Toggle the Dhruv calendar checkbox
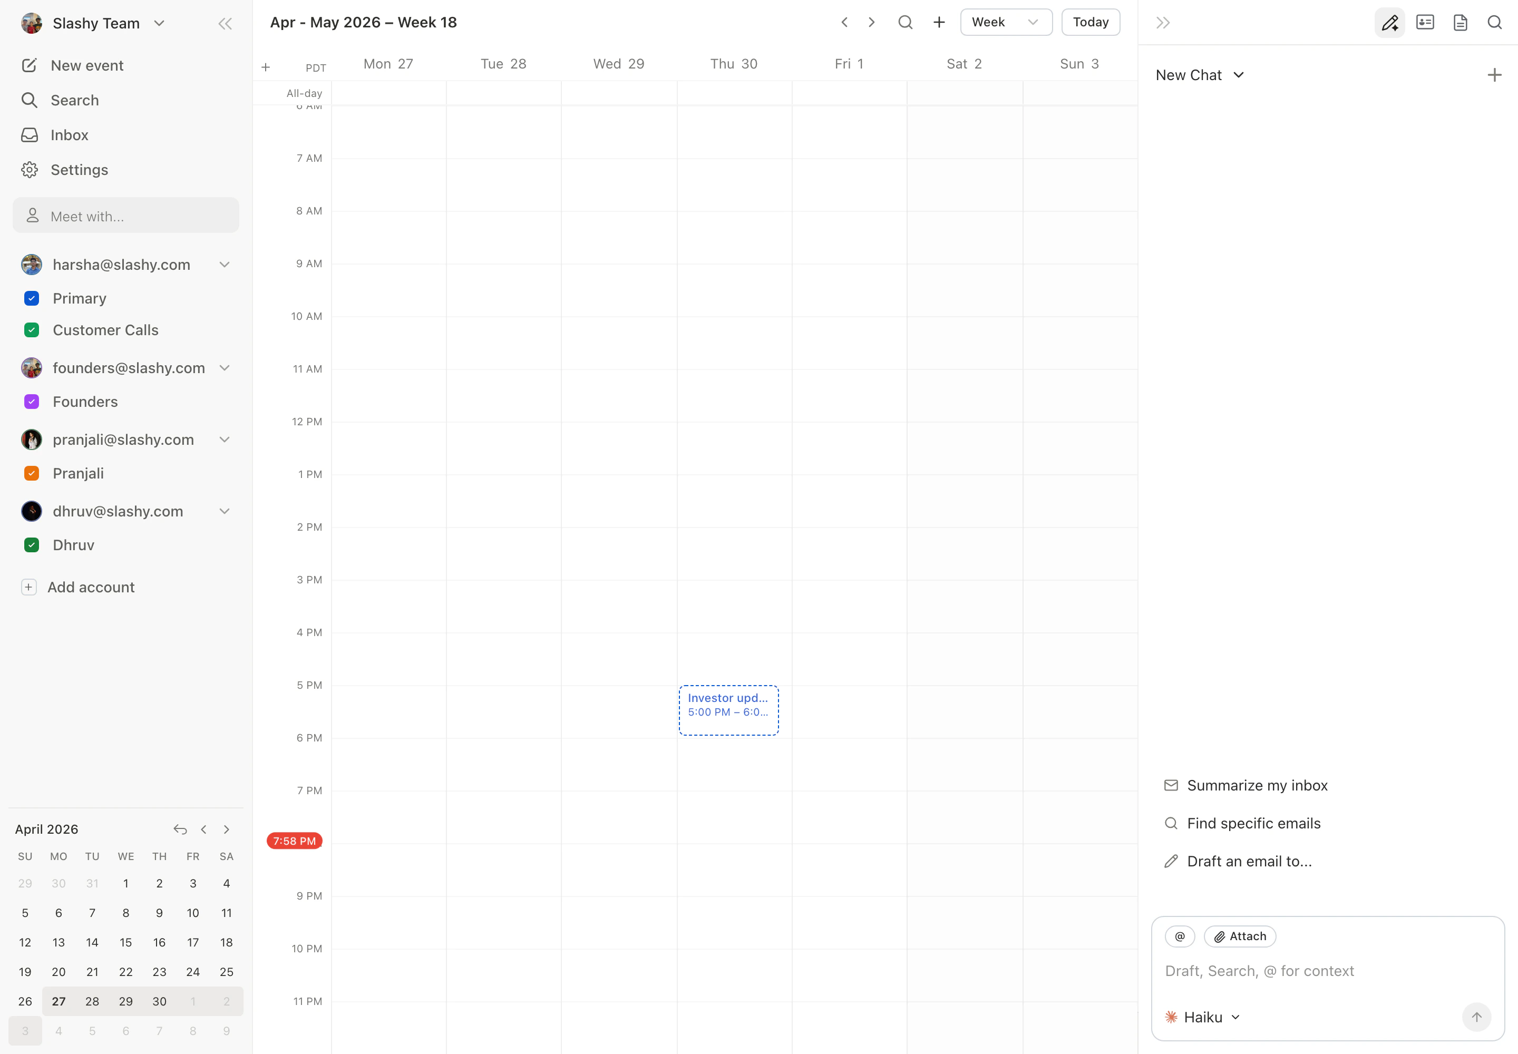Image resolution: width=1518 pixels, height=1054 pixels. coord(31,545)
